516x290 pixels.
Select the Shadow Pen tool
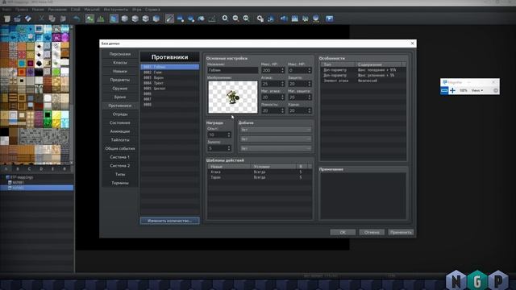212,19
